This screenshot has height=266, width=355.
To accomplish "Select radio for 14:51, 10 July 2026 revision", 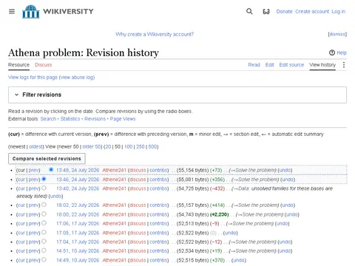I will [44, 250].
